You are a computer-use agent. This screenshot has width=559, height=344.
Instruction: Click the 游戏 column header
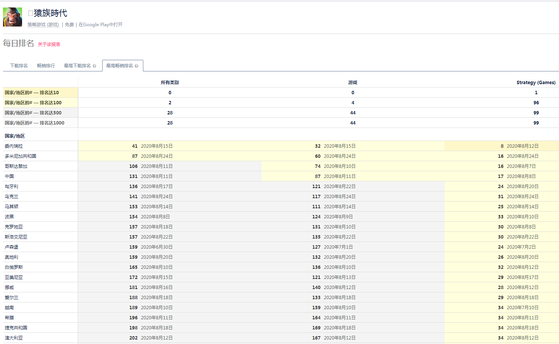tap(352, 83)
